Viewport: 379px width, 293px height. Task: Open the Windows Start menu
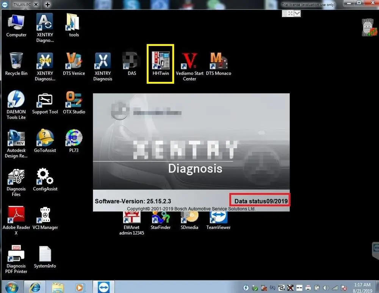coord(12,287)
